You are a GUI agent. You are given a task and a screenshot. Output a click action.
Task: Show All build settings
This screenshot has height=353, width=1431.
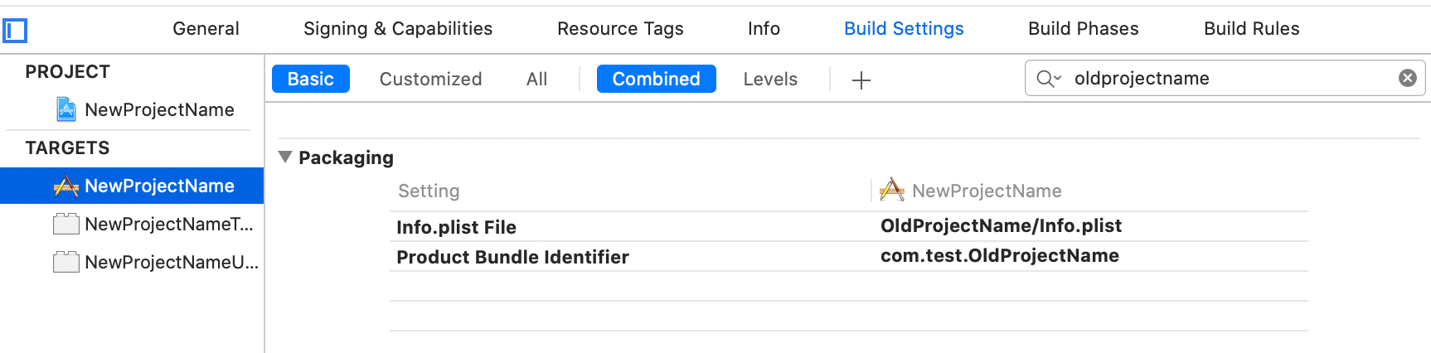pos(536,79)
